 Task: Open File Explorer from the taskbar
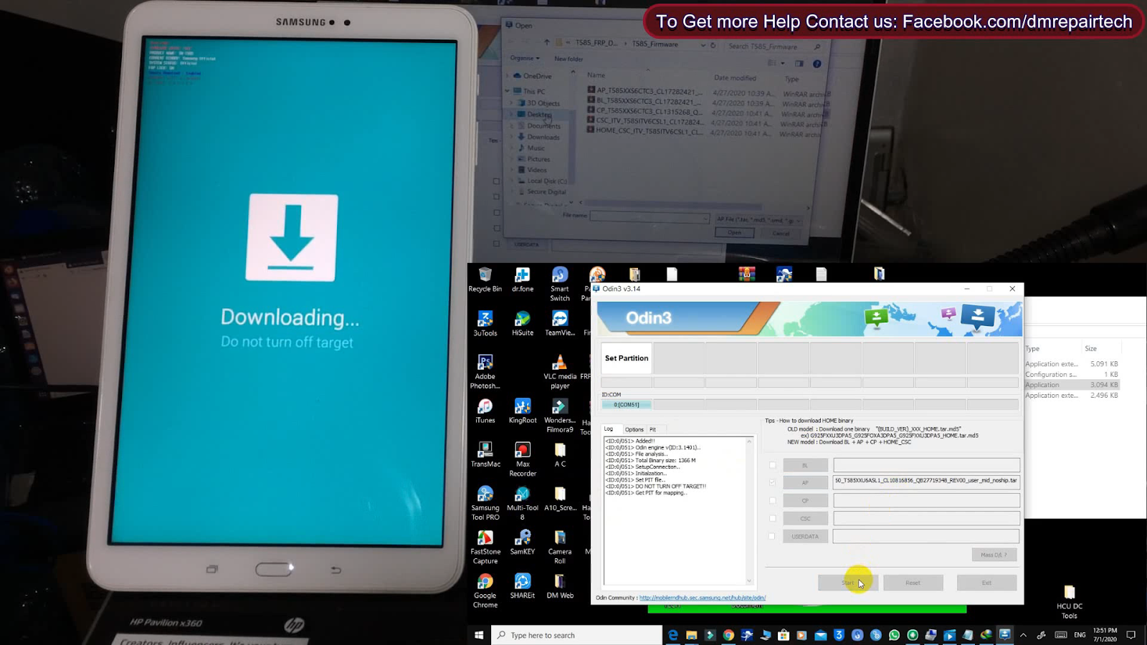tap(692, 635)
